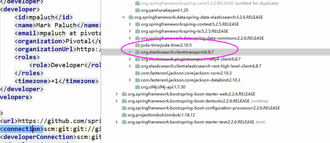Image resolution: width=330 pixels, height=143 pixels.
Task: Click the library icon beside jackson-core:2.10.3
Action: tap(138, 73)
